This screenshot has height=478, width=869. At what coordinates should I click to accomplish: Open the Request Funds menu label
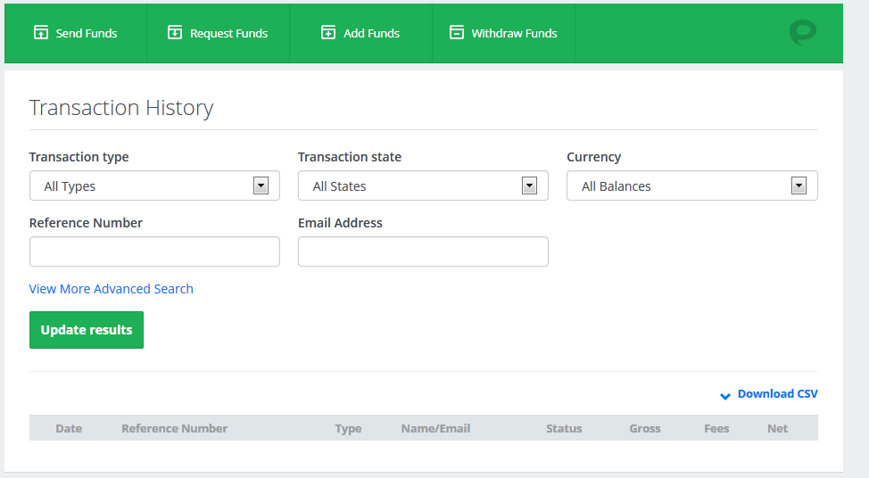coord(229,33)
